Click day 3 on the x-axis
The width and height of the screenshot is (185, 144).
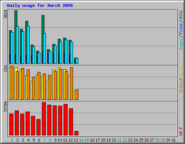click(23, 140)
